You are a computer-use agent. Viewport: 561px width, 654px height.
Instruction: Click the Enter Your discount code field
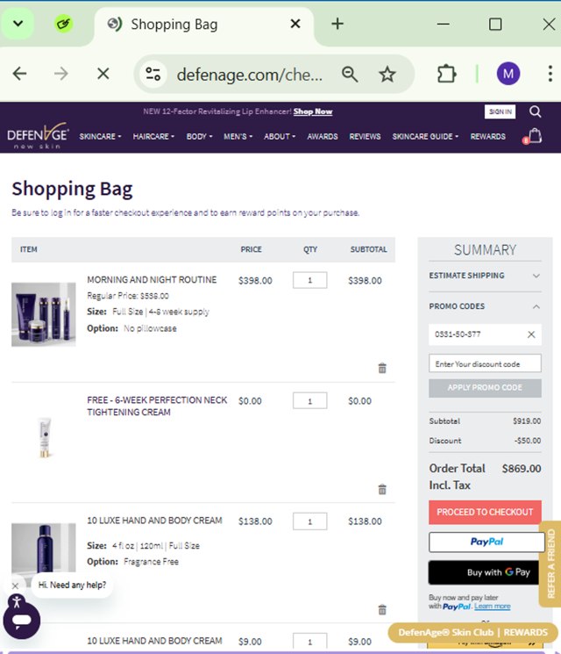pos(485,363)
